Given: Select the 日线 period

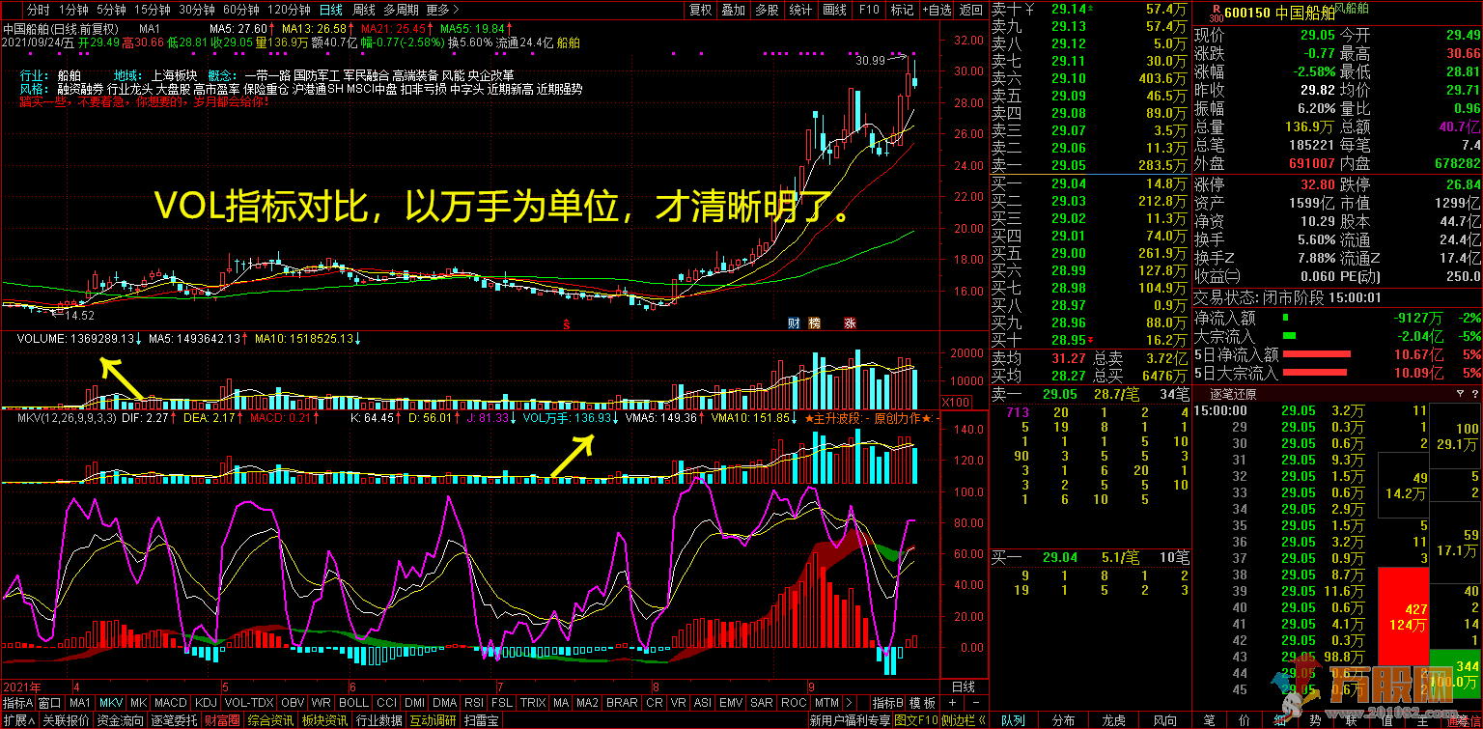Looking at the screenshot, I should (331, 9).
